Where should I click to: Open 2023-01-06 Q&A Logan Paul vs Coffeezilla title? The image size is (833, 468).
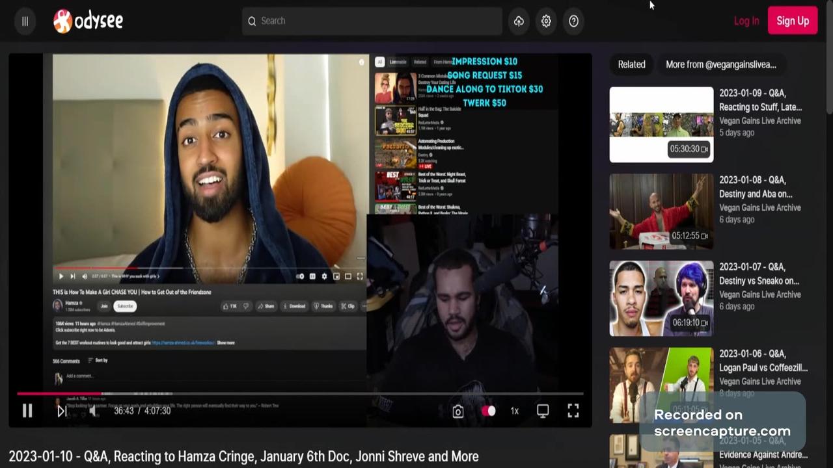(763, 361)
